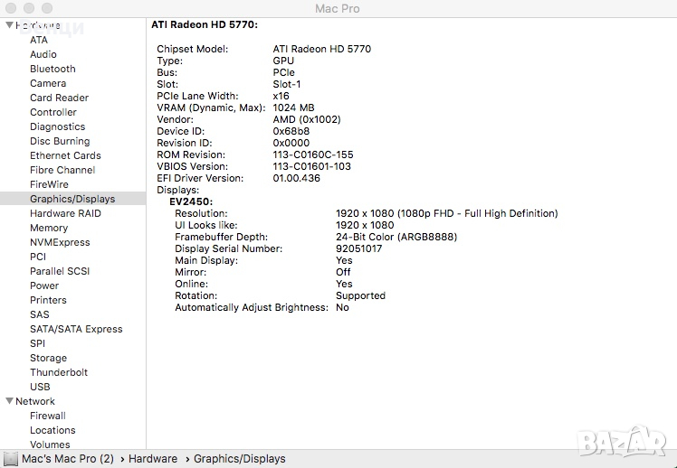The image size is (677, 468).
Task: Select Locations under Network
Action: tap(52, 430)
